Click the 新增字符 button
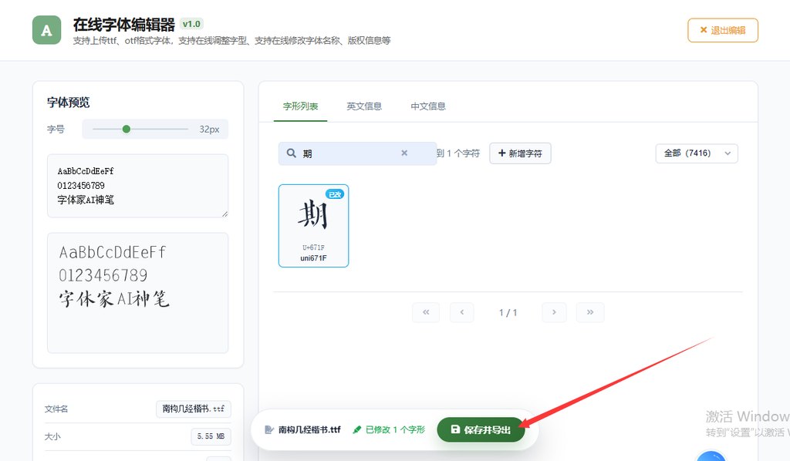Screen dimensions: 790x461 coord(520,153)
